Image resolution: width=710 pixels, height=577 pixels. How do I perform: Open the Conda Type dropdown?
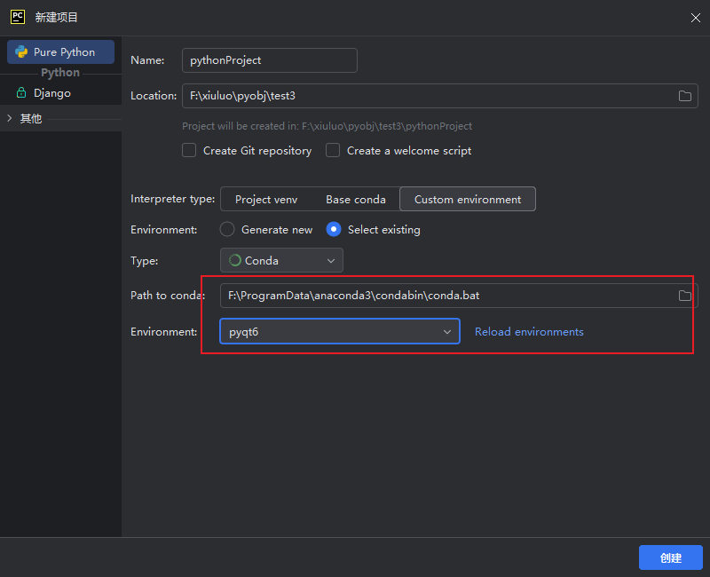pyautogui.click(x=281, y=261)
